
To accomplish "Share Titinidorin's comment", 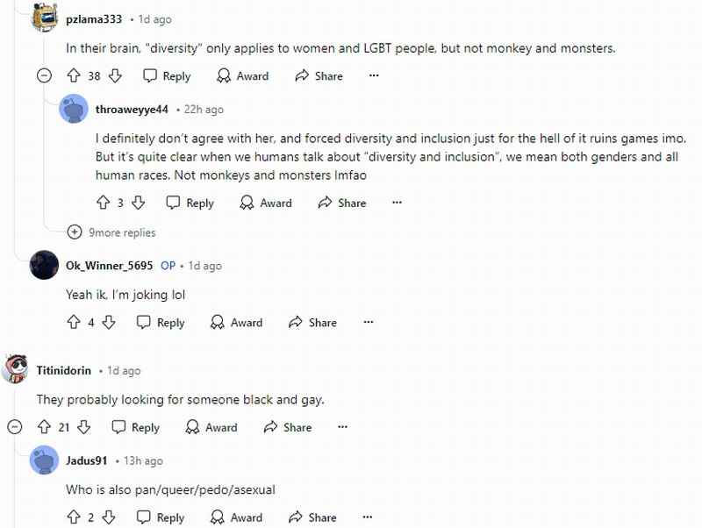I will [x=288, y=427].
